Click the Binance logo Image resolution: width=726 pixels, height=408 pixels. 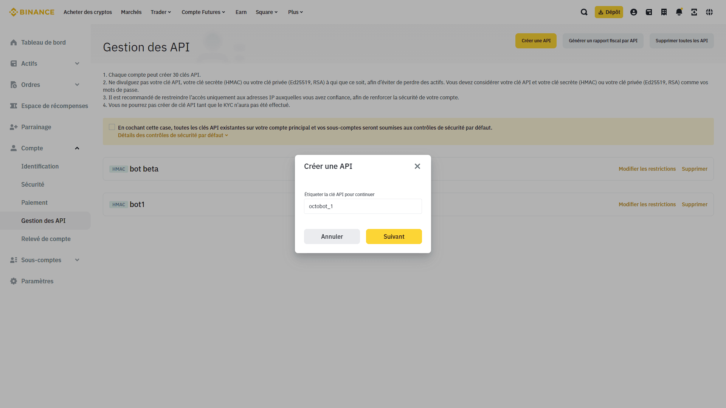pyautogui.click(x=32, y=12)
